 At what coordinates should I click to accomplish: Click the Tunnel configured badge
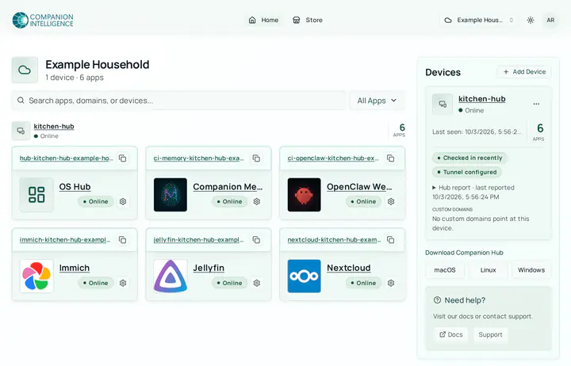point(467,172)
